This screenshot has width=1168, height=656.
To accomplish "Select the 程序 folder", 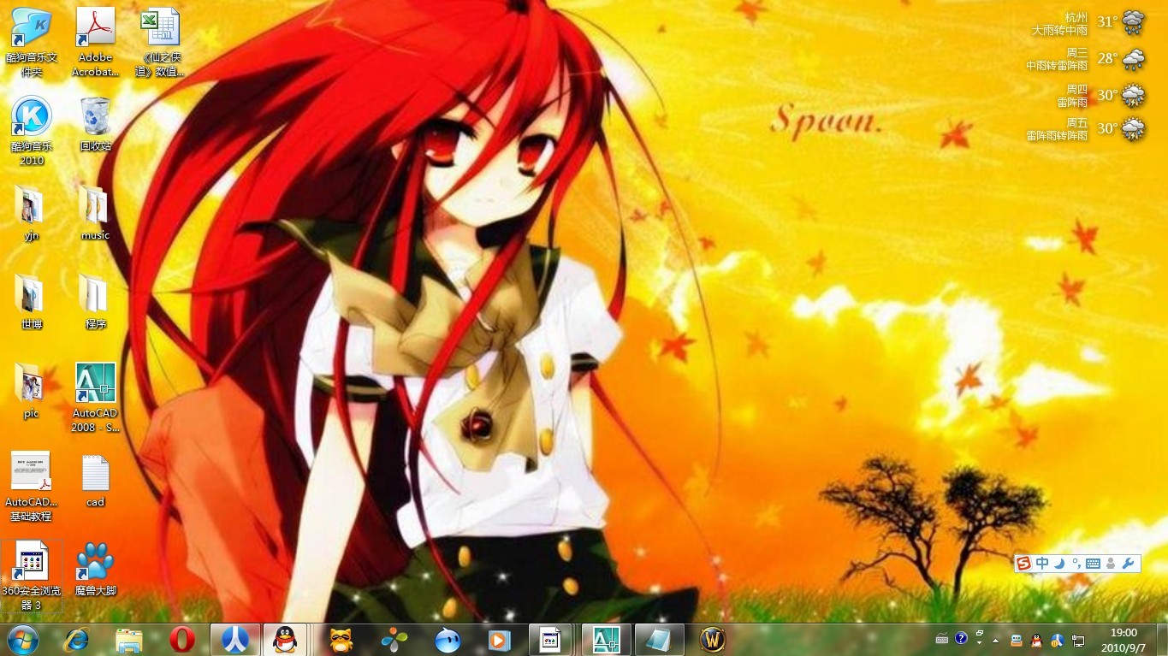I will (x=95, y=301).
